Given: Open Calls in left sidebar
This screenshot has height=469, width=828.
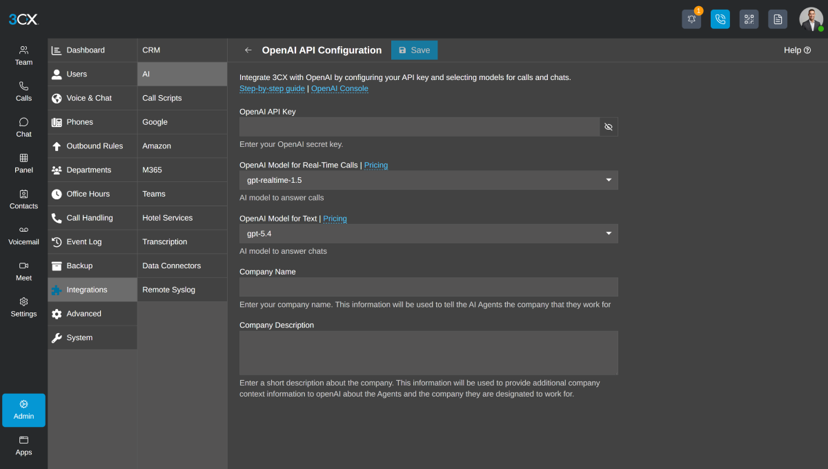Looking at the screenshot, I should click(x=23, y=91).
